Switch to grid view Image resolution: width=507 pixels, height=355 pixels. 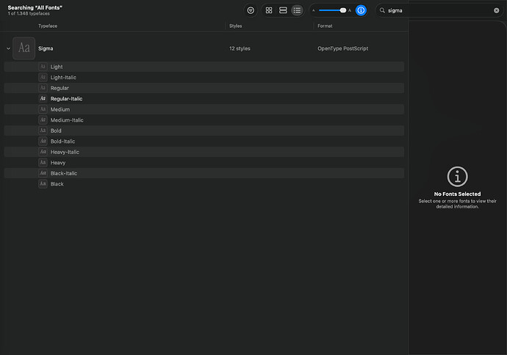click(269, 10)
